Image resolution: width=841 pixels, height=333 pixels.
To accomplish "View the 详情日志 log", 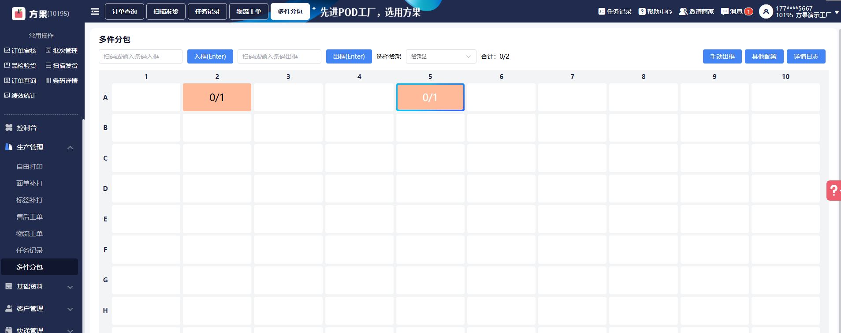I will click(806, 56).
